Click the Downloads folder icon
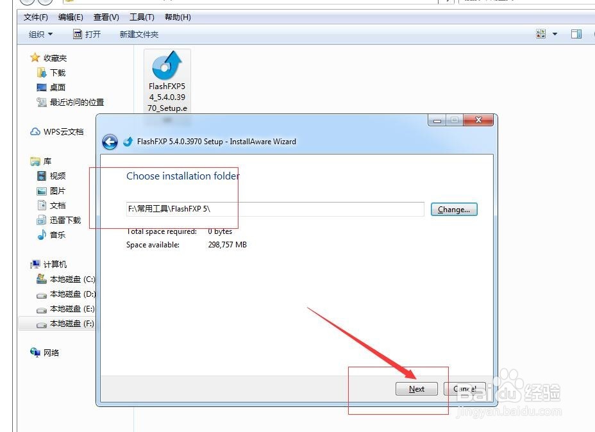Viewport: 595px width, 432px height. (x=42, y=72)
